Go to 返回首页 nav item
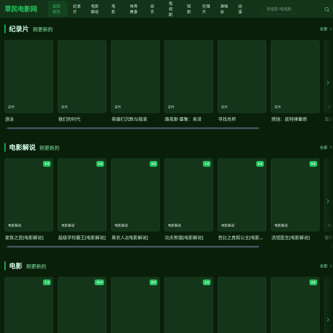The width and height of the screenshot is (333, 333). (x=58, y=9)
